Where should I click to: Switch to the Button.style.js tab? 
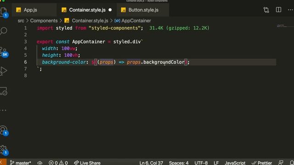coord(143,10)
